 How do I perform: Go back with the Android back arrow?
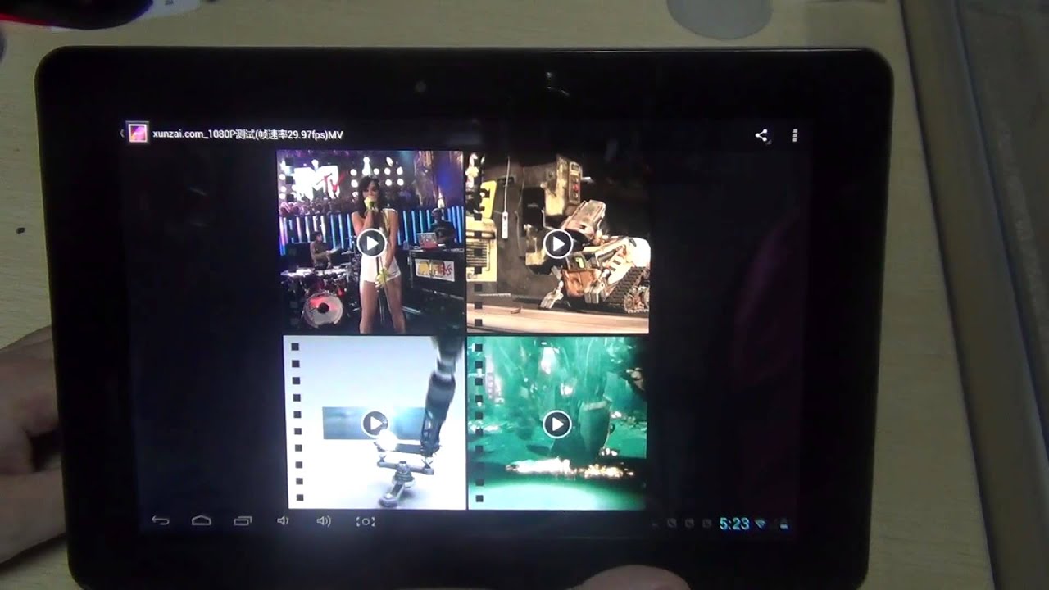click(x=161, y=520)
